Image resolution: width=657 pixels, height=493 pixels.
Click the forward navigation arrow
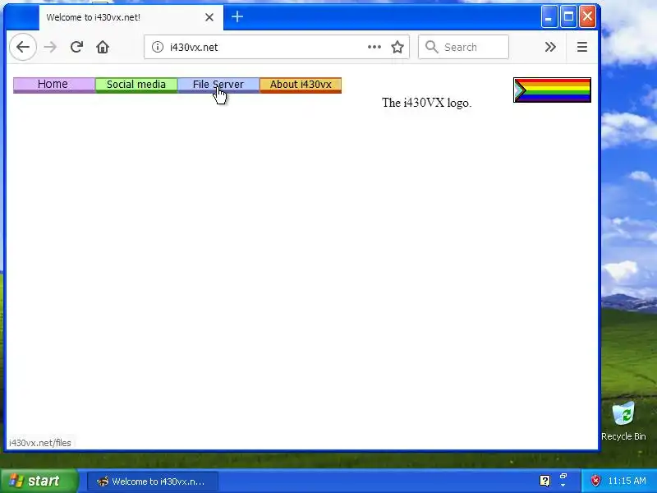coord(50,47)
